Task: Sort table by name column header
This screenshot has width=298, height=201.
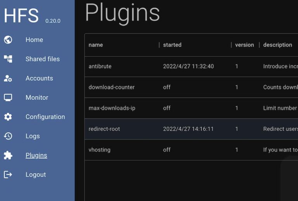Action: [96, 45]
